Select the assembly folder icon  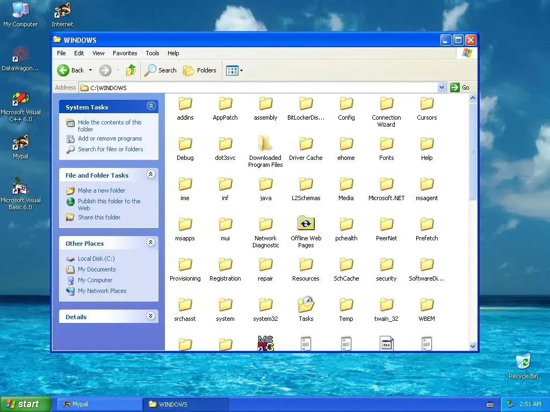coord(265,104)
